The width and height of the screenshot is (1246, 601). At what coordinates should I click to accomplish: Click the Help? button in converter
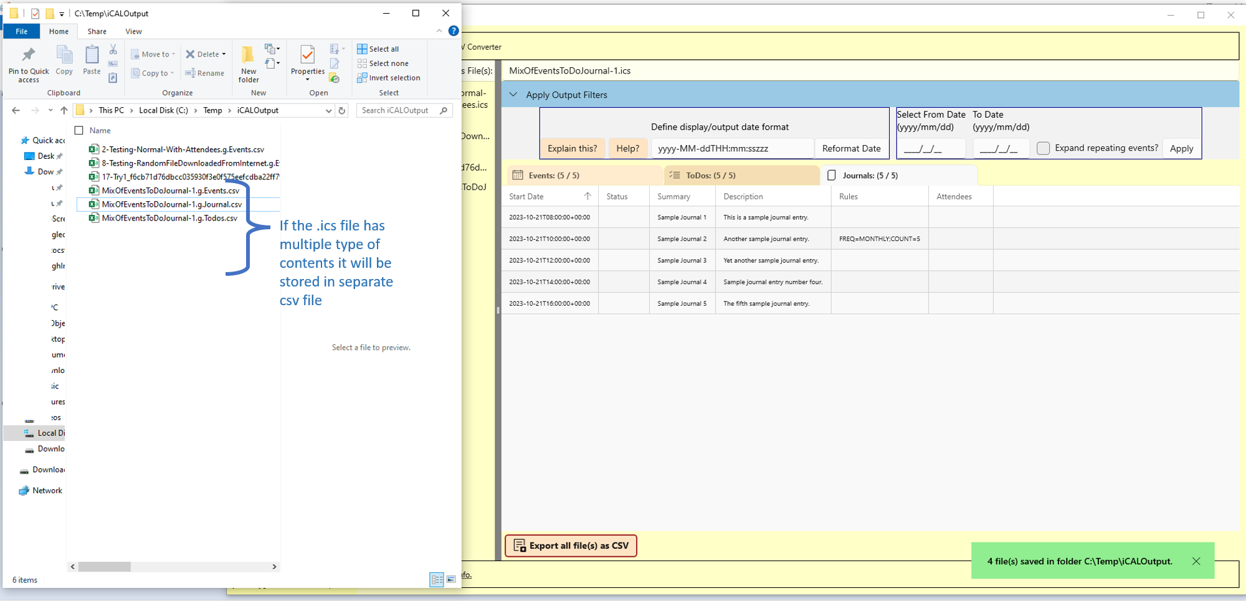coord(627,148)
